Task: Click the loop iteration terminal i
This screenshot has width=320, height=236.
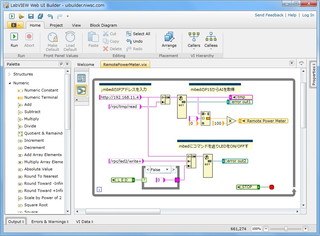Action: (99, 190)
